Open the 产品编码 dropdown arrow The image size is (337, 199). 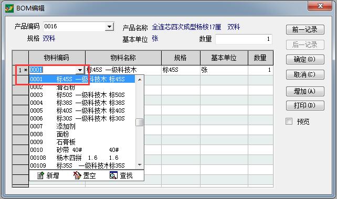coord(109,27)
